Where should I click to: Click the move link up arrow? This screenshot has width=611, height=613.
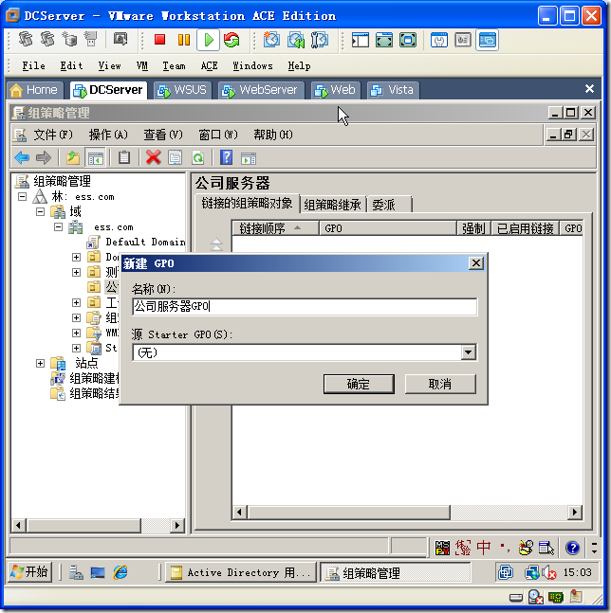(216, 243)
